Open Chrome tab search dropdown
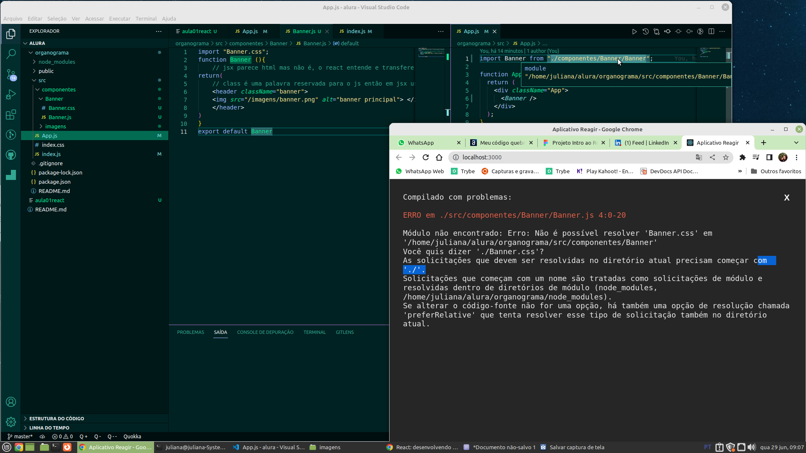 796,143
